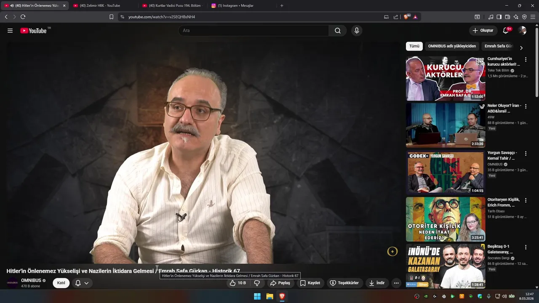
Task: Open the volume icon in system tray
Action: tap(504, 296)
